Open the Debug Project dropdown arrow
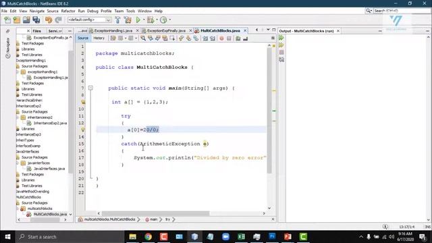Viewport: 432px width, 243px height. (157, 20)
